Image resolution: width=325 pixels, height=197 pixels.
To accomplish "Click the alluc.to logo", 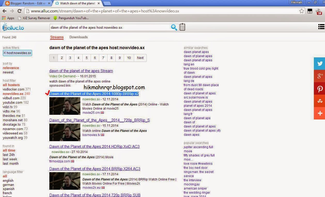I will pyautogui.click(x=13, y=27).
